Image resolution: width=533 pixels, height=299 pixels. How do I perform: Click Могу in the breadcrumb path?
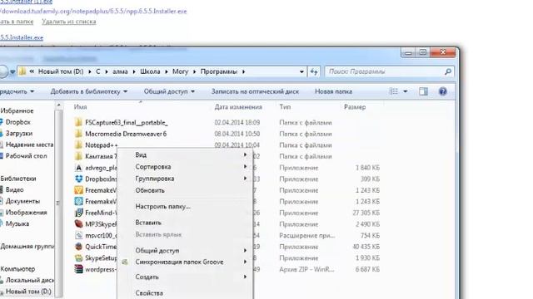tap(180, 72)
